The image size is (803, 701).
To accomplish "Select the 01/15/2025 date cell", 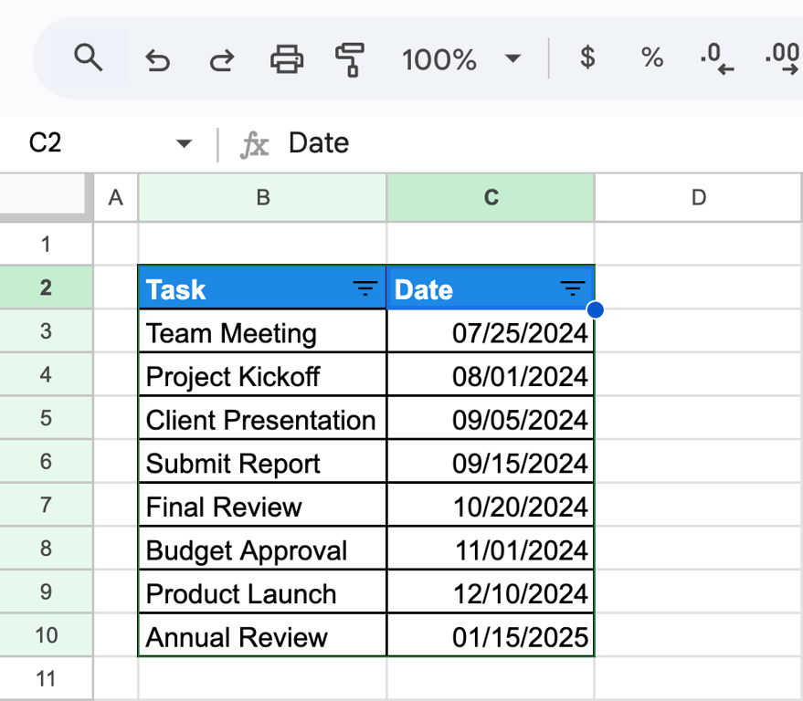I will [491, 635].
